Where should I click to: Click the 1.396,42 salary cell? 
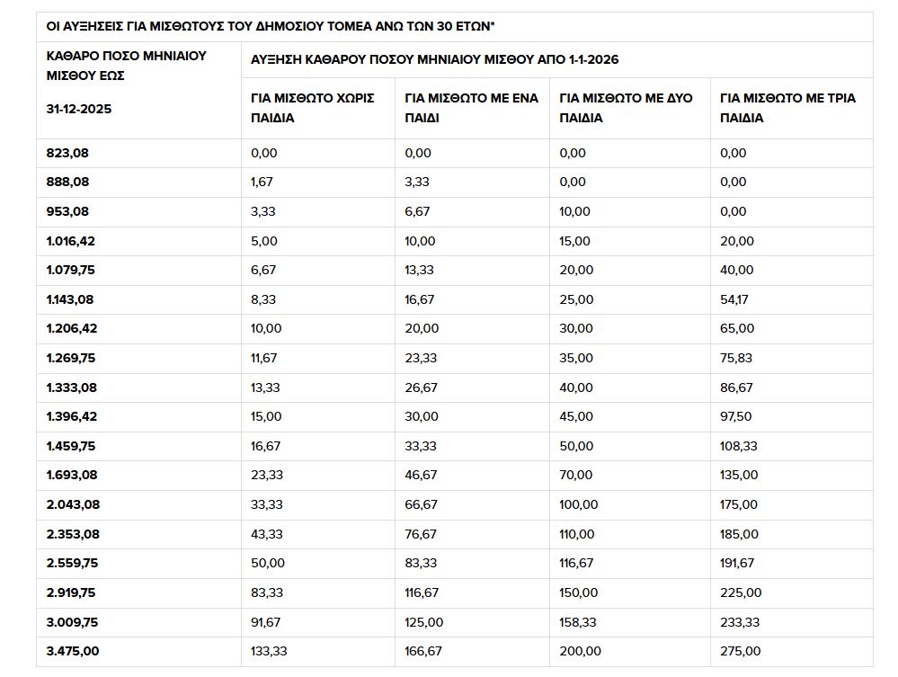tap(72, 416)
